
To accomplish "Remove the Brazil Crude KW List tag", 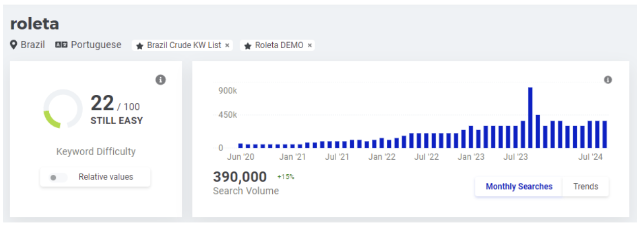I will tap(227, 46).
